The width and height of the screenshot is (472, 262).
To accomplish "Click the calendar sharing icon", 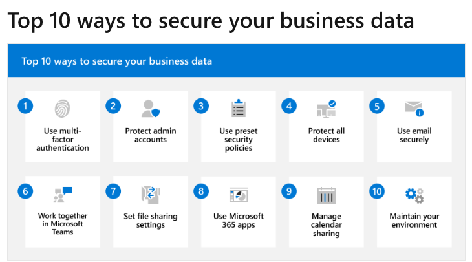I will [x=327, y=195].
